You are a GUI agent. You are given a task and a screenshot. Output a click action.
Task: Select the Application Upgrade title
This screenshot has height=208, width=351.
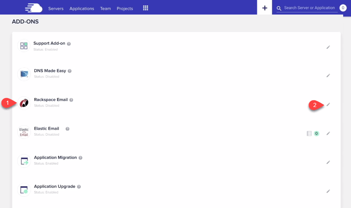[55, 186]
